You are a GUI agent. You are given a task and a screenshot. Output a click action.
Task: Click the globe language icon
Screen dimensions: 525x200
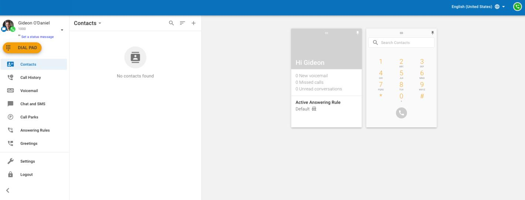pyautogui.click(x=497, y=7)
